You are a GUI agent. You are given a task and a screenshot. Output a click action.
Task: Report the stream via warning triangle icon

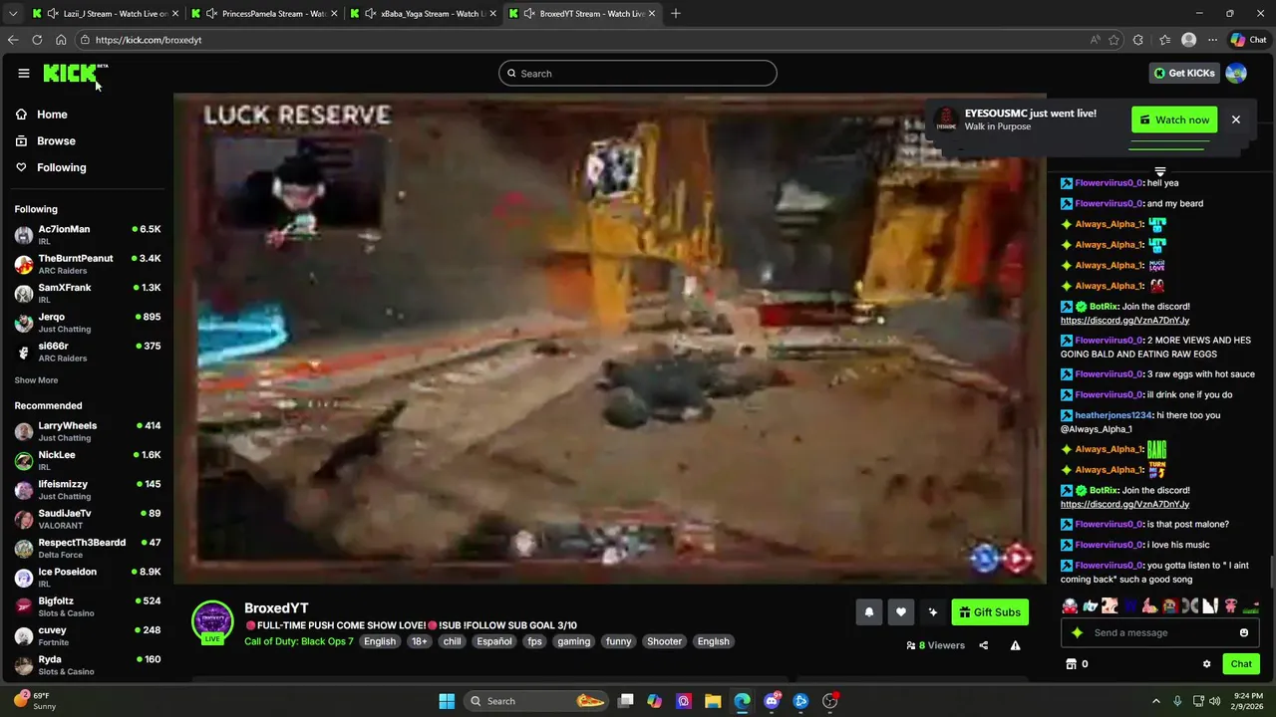(1015, 645)
